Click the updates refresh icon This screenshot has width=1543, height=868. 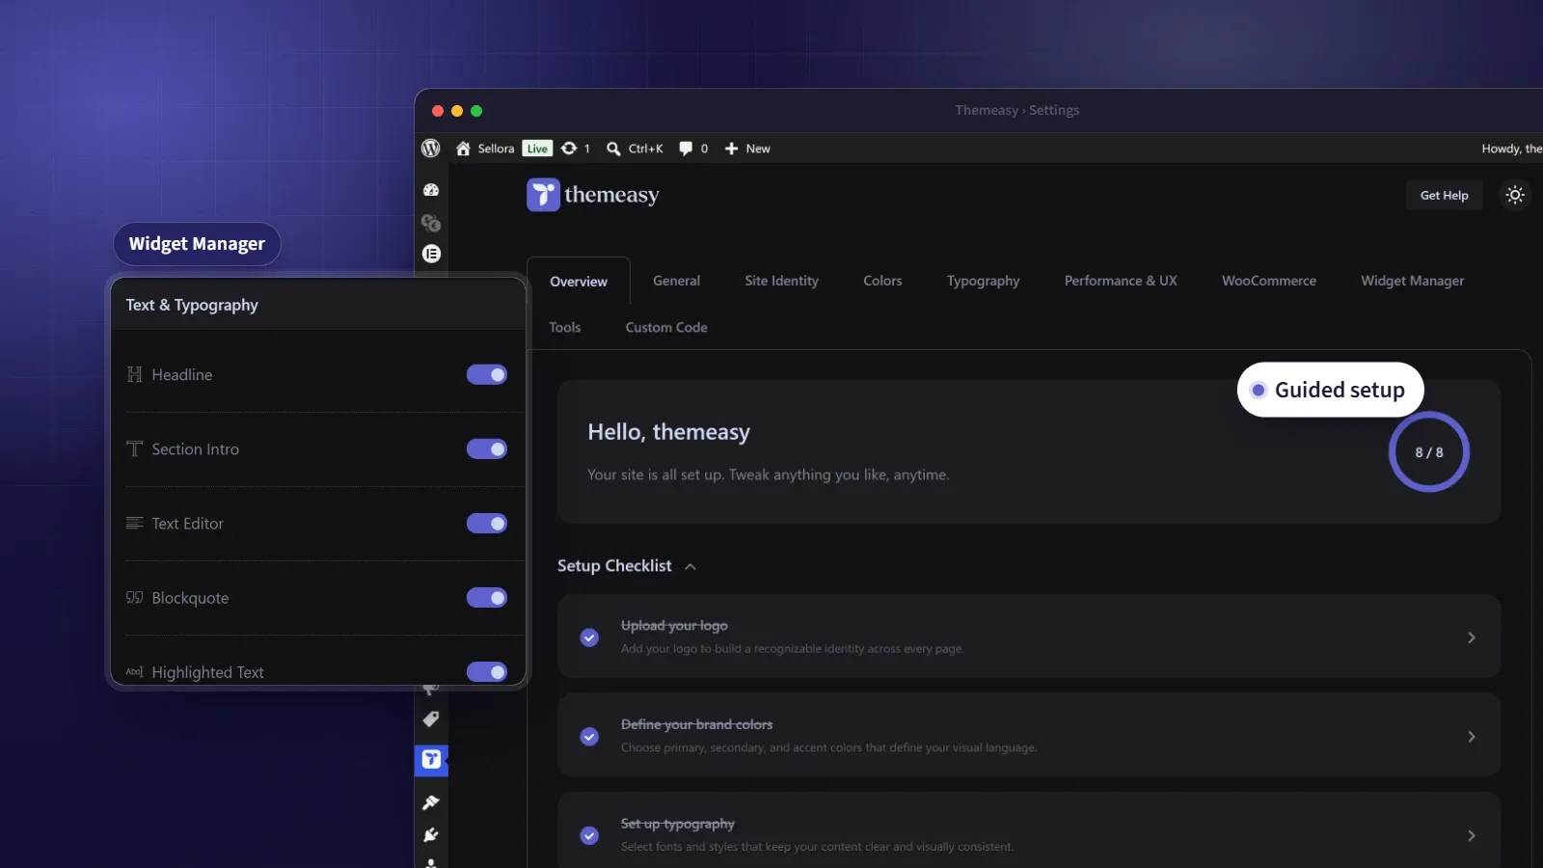[569, 149]
